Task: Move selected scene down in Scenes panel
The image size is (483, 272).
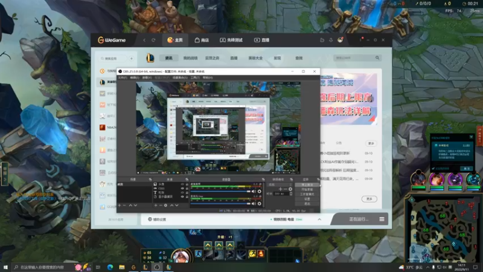Action: click(135, 206)
